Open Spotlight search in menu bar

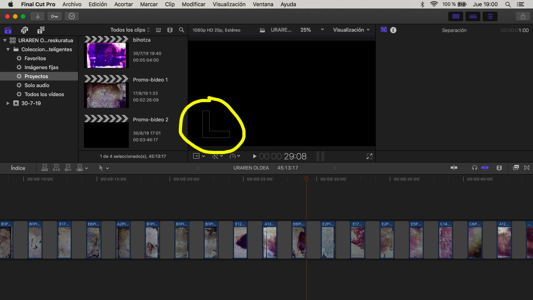coord(508,4)
